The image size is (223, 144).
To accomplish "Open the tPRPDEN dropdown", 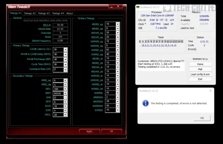I will coord(118,97).
